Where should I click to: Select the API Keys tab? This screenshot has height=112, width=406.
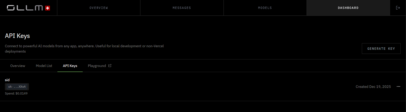tap(70, 66)
